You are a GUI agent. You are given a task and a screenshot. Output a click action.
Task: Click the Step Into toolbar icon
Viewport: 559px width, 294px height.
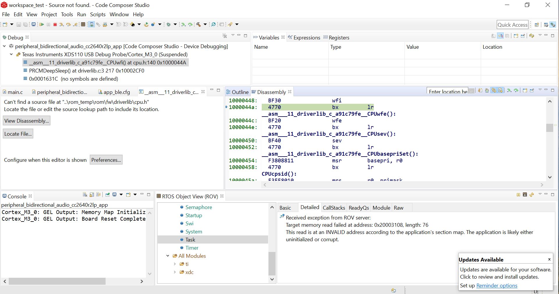(x=61, y=25)
